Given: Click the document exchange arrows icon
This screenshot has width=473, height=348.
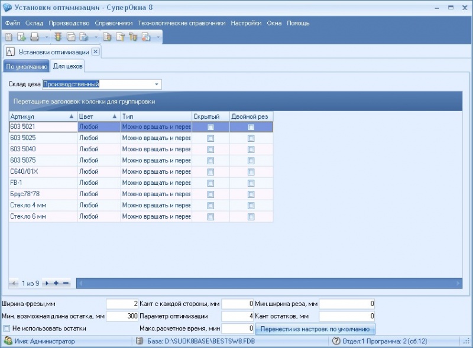Looking at the screenshot, I should point(146,37).
